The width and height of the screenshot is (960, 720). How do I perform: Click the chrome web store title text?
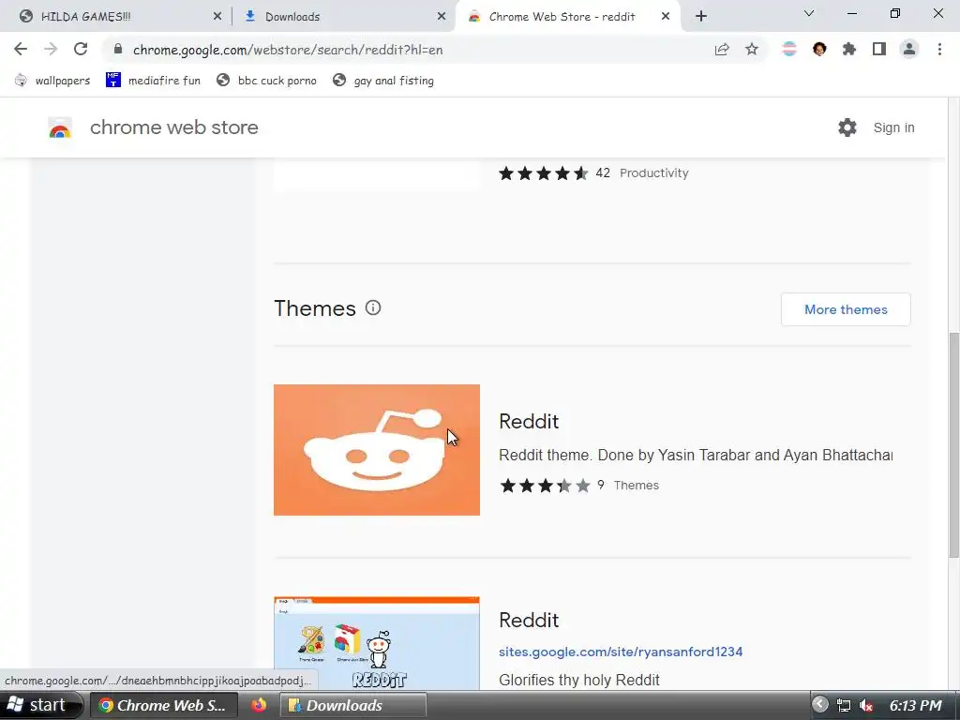coord(173,127)
